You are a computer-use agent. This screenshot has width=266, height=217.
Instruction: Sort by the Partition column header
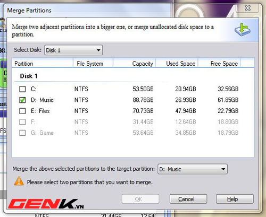[x=43, y=63]
